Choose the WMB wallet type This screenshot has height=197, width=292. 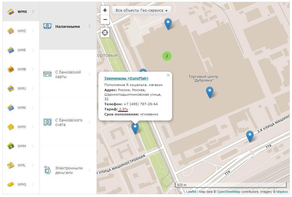point(11,69)
